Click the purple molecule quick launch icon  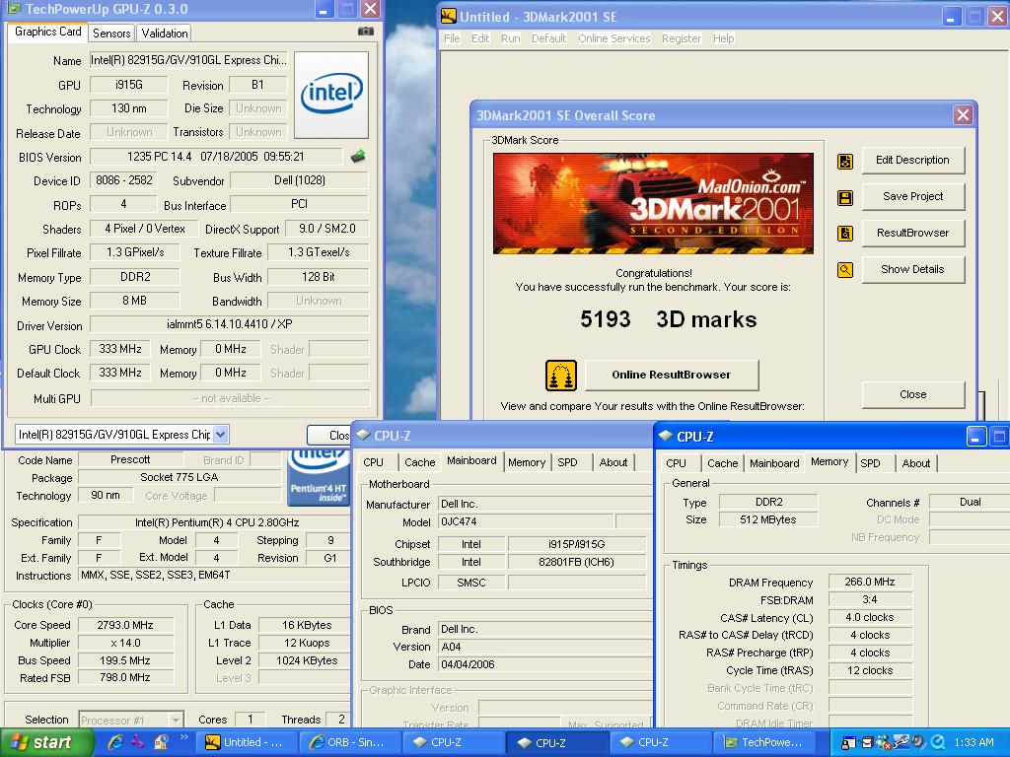(137, 742)
